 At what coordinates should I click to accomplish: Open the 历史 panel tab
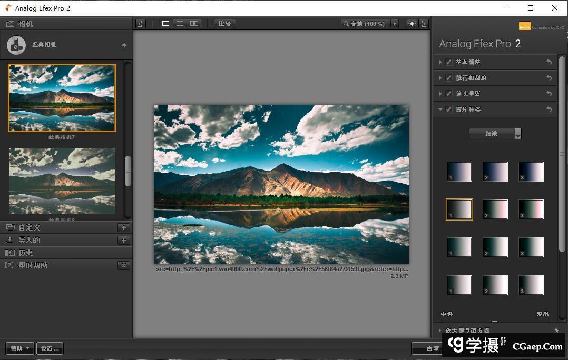pyautogui.click(x=26, y=253)
